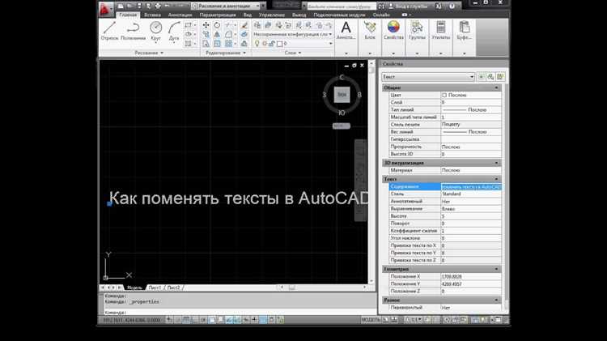Open the Блок panel icon
The width and height of the screenshot is (607, 341).
pos(370,31)
